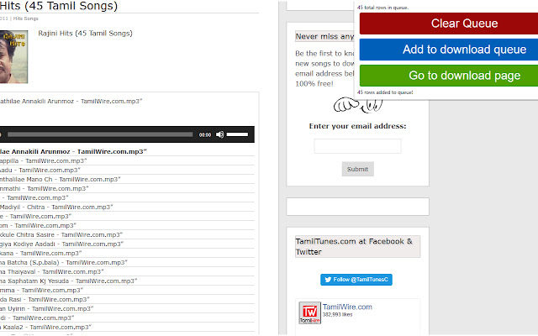Viewport: 538px width, 336px height.
Task: Select the 'appilla' track row
Action: point(127,160)
